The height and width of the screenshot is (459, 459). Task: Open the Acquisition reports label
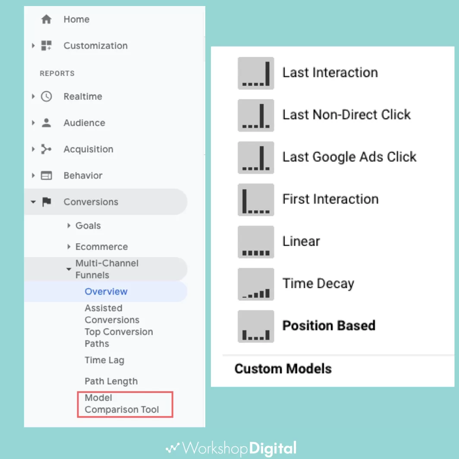click(89, 149)
